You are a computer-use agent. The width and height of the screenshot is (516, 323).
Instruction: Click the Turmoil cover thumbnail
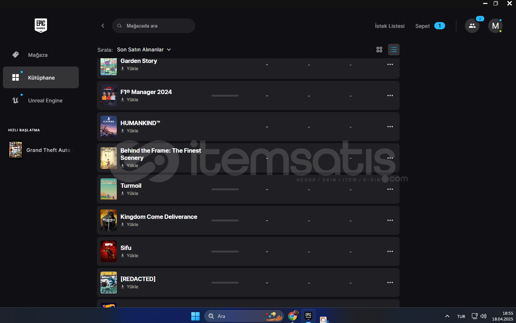coord(108,189)
